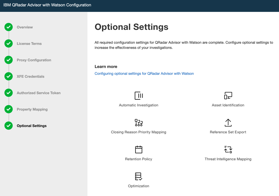
Task: Click the Reference Set Export label
Action: (228, 132)
